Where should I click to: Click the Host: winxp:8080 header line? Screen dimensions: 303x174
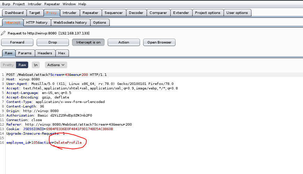tap(23, 79)
